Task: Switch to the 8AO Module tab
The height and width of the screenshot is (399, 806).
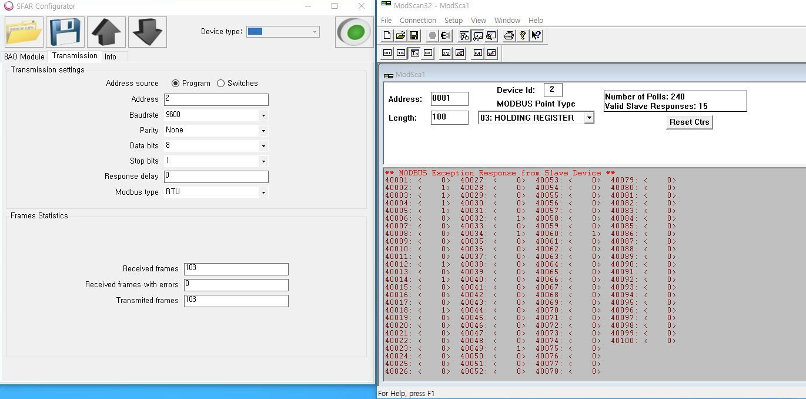Action: tap(24, 56)
